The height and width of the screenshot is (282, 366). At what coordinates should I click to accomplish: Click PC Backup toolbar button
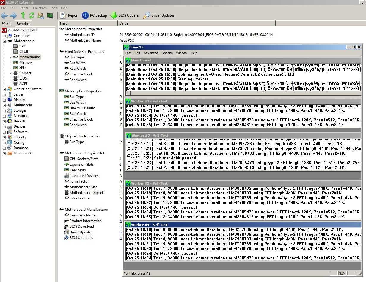(x=95, y=15)
